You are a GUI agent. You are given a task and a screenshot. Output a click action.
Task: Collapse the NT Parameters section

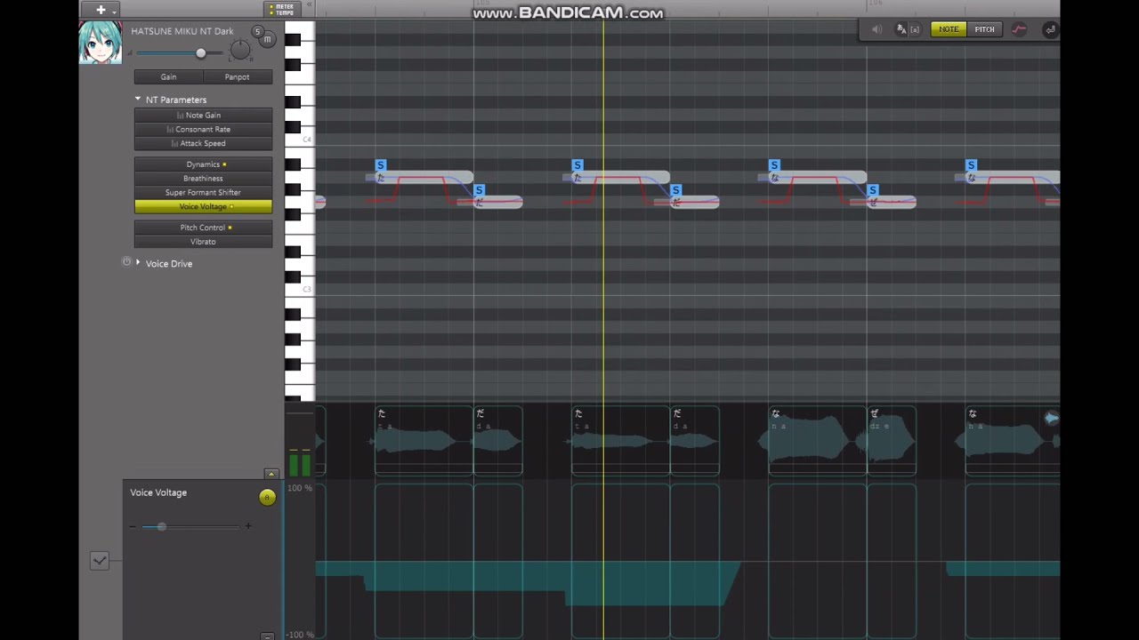click(138, 100)
